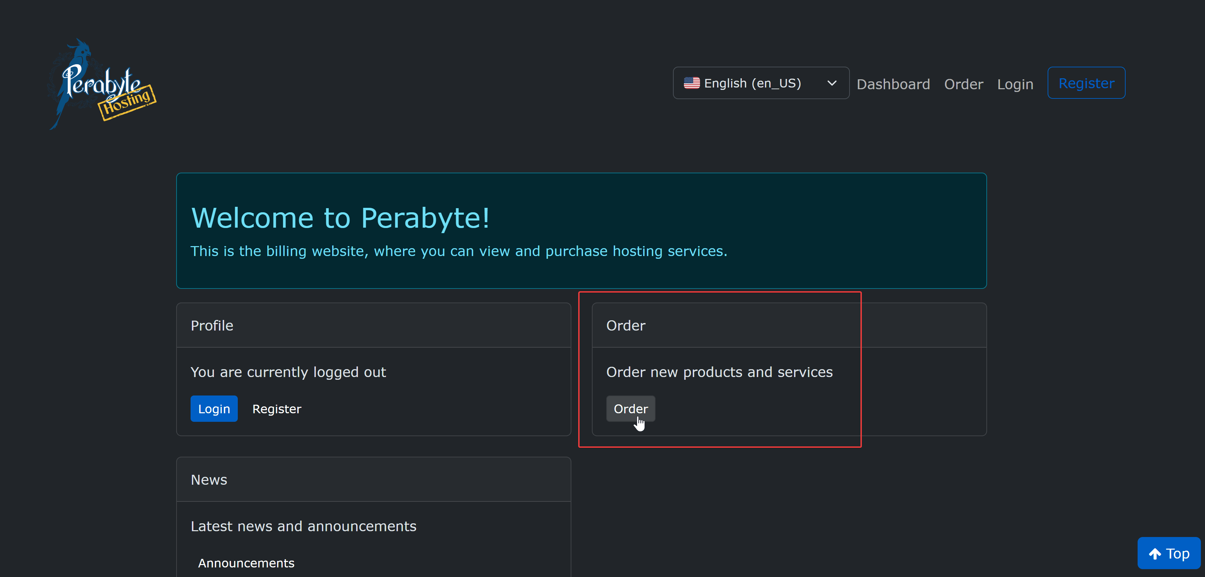The width and height of the screenshot is (1205, 577).
Task: Open the English (en_US) language dropdown
Action: pos(760,83)
